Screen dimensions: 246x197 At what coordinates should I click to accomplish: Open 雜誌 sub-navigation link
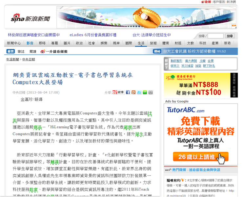pyautogui.click(x=21, y=51)
